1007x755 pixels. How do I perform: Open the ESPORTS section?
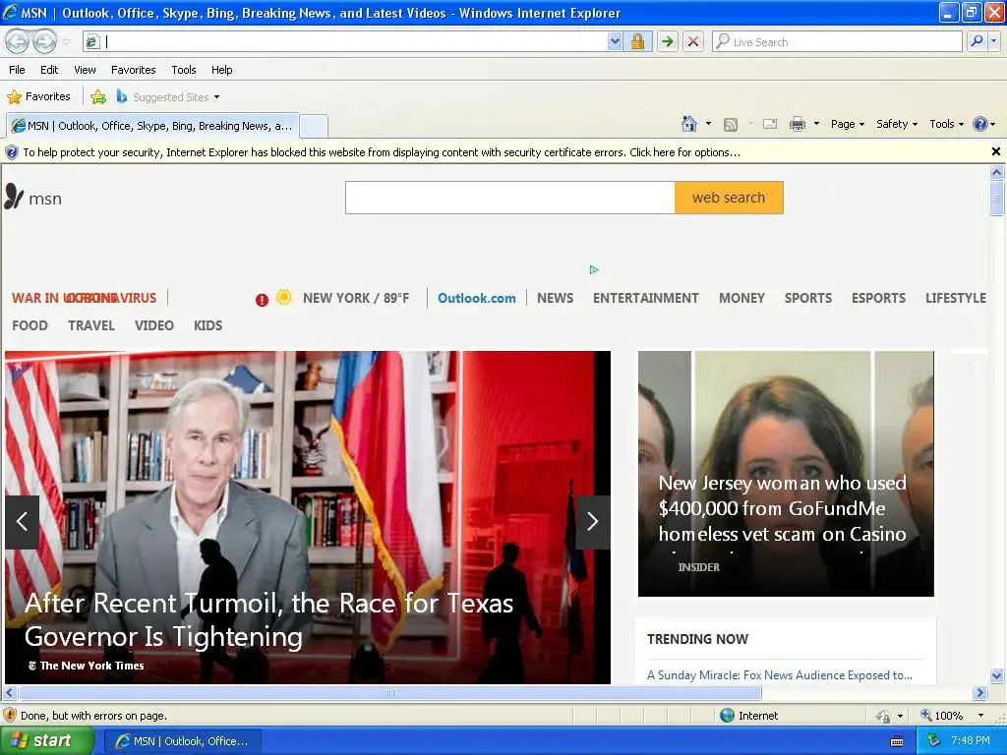pyautogui.click(x=878, y=298)
